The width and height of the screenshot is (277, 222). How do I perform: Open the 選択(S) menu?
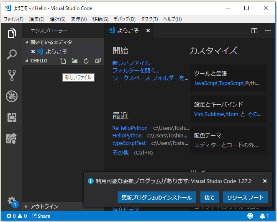click(x=58, y=19)
